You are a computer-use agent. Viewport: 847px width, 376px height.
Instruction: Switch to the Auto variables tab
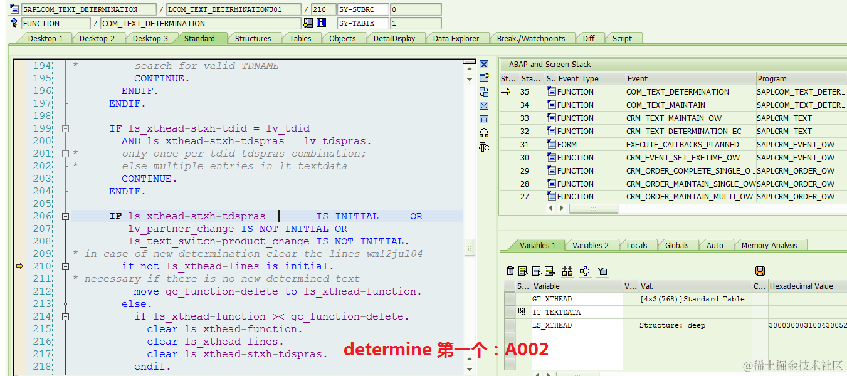point(715,245)
